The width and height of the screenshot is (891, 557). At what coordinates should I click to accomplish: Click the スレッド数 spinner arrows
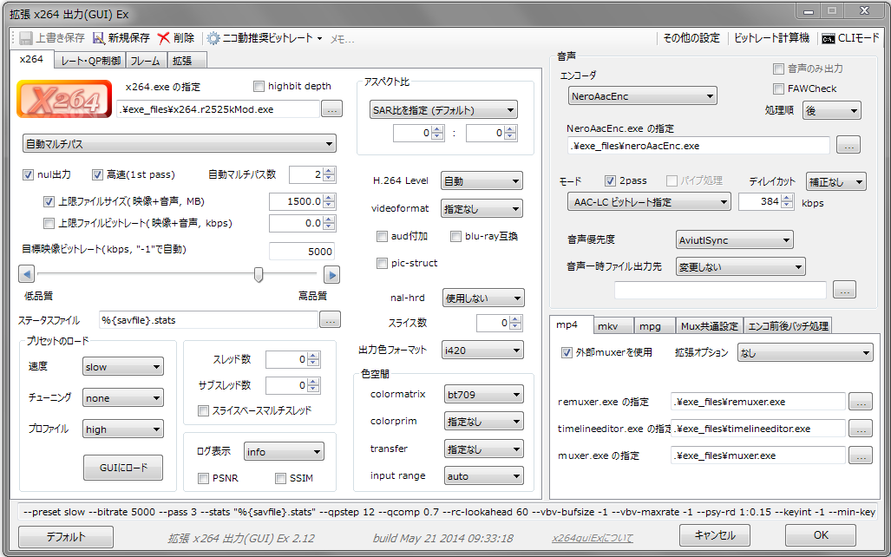tap(314, 359)
